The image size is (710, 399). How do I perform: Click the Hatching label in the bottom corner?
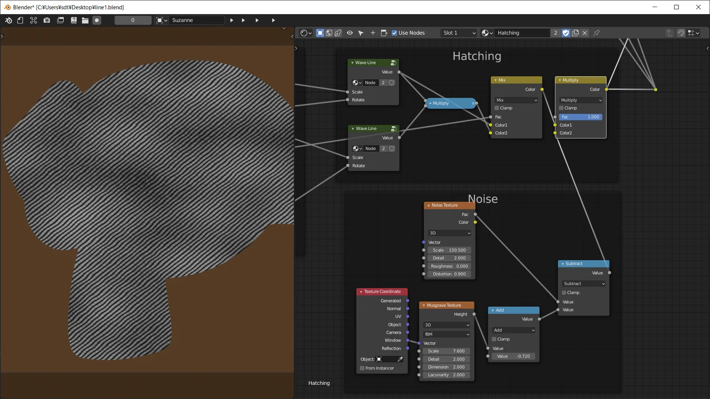(x=319, y=383)
